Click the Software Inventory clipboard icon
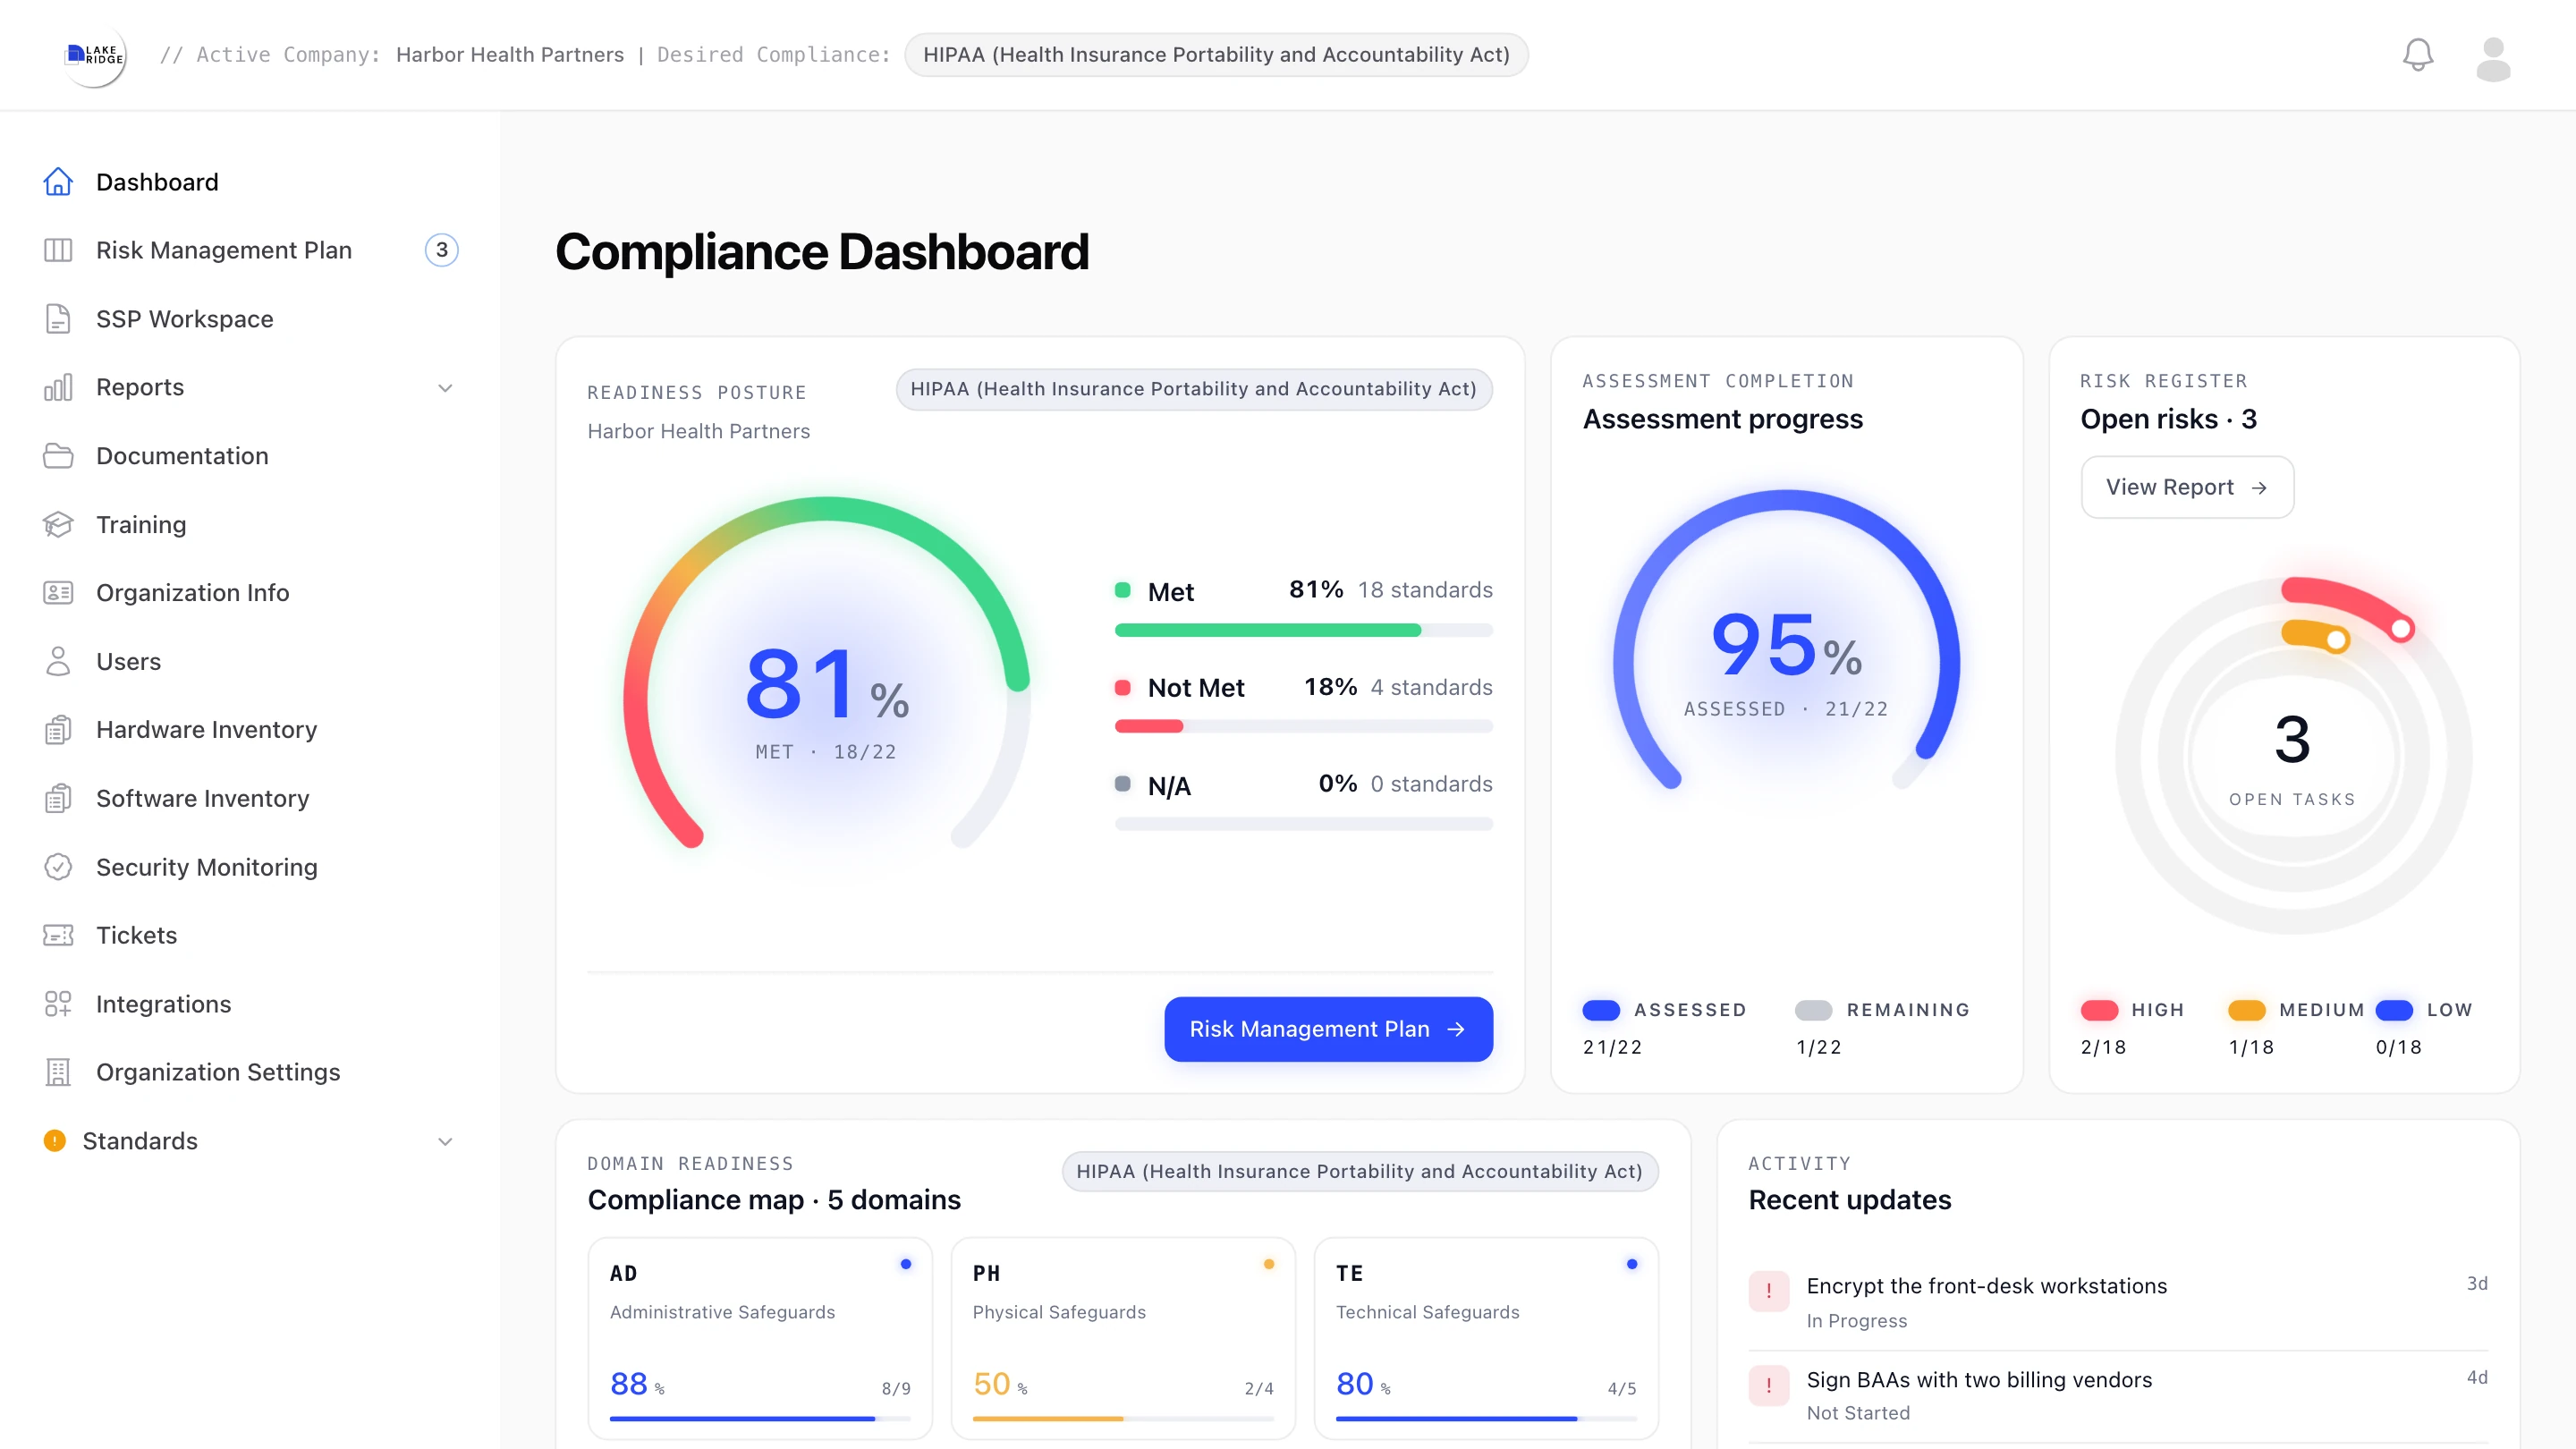This screenshot has height=1449, width=2576. (58, 798)
